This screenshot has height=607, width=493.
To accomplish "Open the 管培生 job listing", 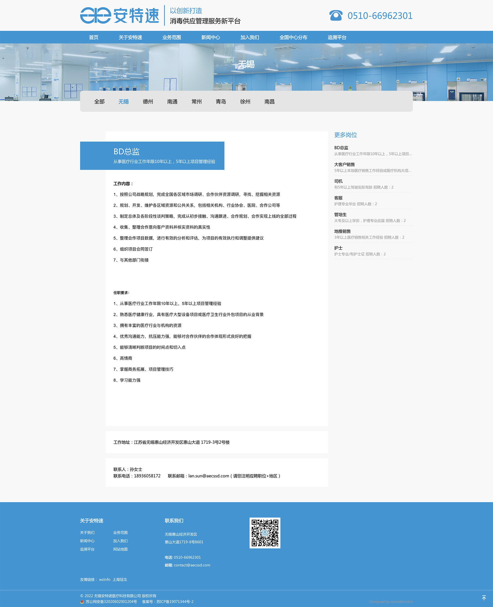I will [340, 215].
